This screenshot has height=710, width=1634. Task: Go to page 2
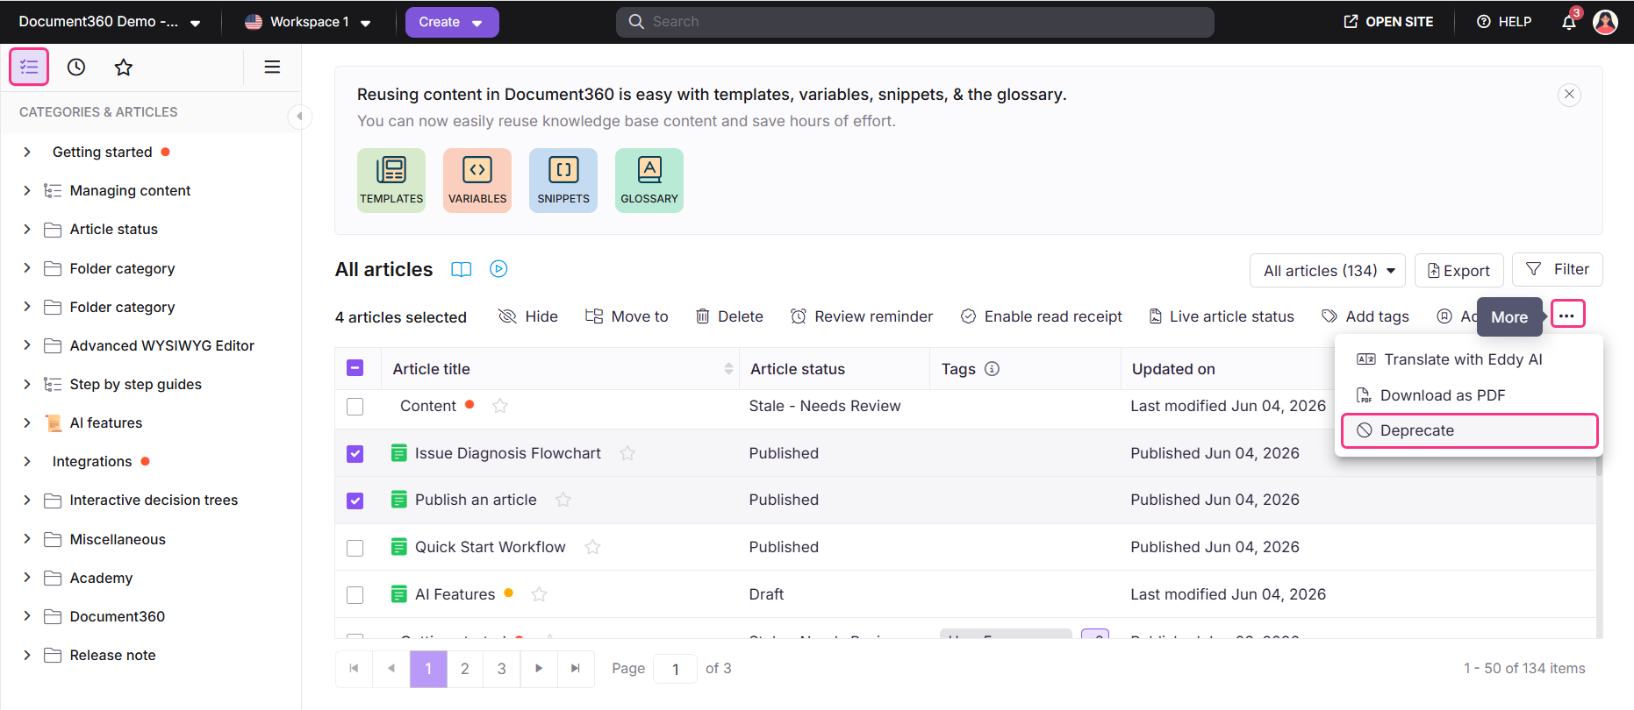point(465,669)
